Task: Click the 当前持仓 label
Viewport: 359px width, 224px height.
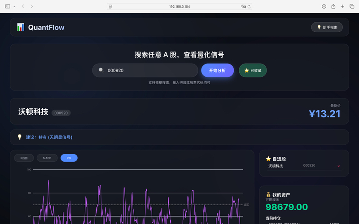Action: coord(273,218)
